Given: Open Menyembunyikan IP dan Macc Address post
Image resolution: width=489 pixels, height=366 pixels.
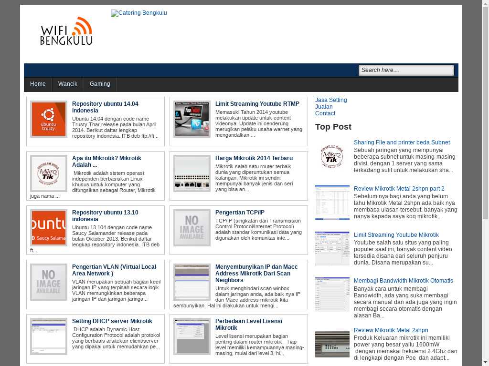Looking at the screenshot, I should click(256, 273).
